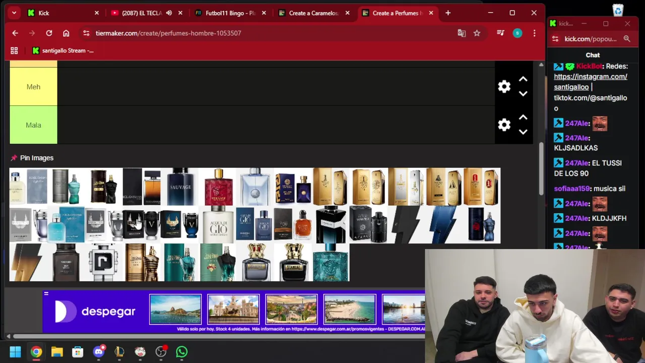Open a new browser tab
The width and height of the screenshot is (645, 363).
tap(448, 13)
